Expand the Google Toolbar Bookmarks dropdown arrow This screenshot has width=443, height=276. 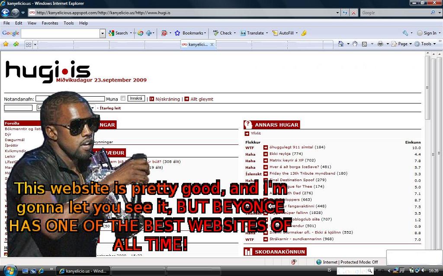click(205, 33)
